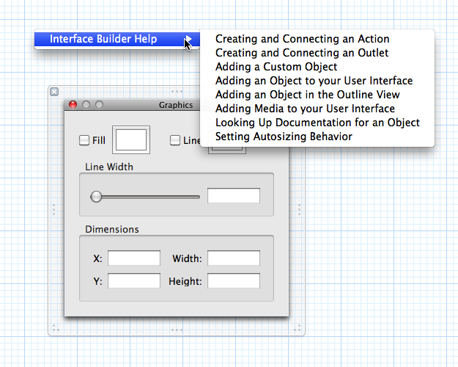Select Adding a Custom Object help topic
Screen dimensions: 458x367
[x=276, y=67]
